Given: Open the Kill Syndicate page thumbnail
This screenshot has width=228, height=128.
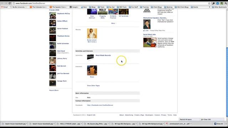Looking at the screenshot, I should pos(124,12).
